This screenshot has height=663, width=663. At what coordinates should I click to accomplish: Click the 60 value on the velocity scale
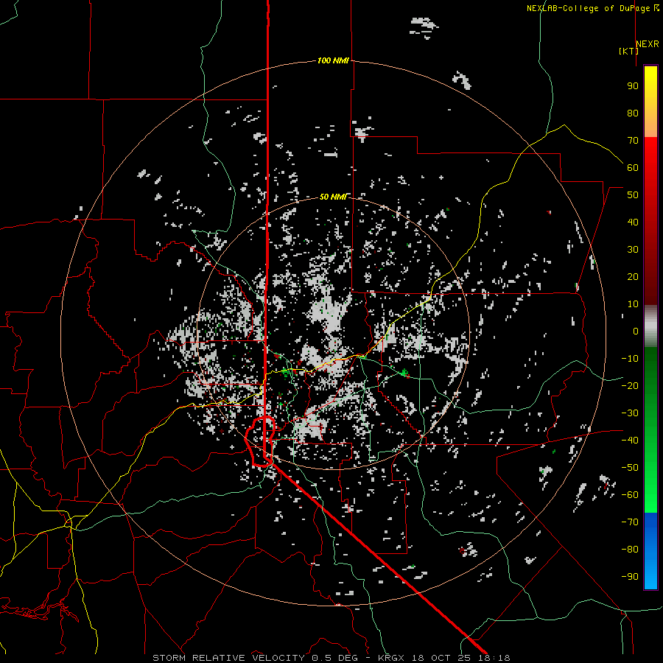click(x=633, y=167)
